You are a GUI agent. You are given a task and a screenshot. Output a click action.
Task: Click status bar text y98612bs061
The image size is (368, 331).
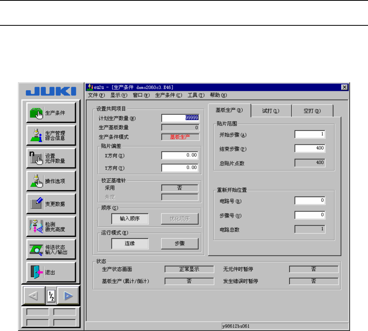236,326
